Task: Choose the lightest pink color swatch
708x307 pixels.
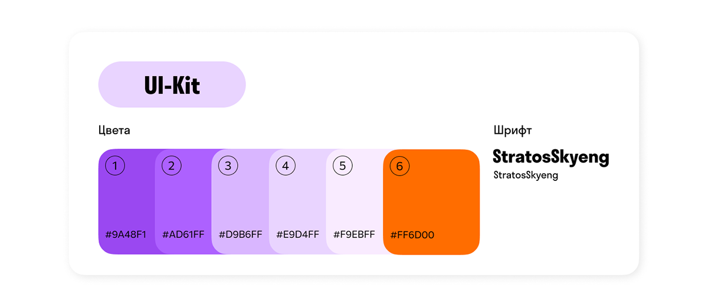Action: (355, 200)
